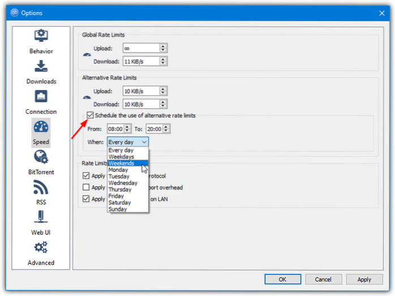The width and height of the screenshot is (395, 296).
Task: Open the Advanced gears icon
Action: click(x=41, y=248)
